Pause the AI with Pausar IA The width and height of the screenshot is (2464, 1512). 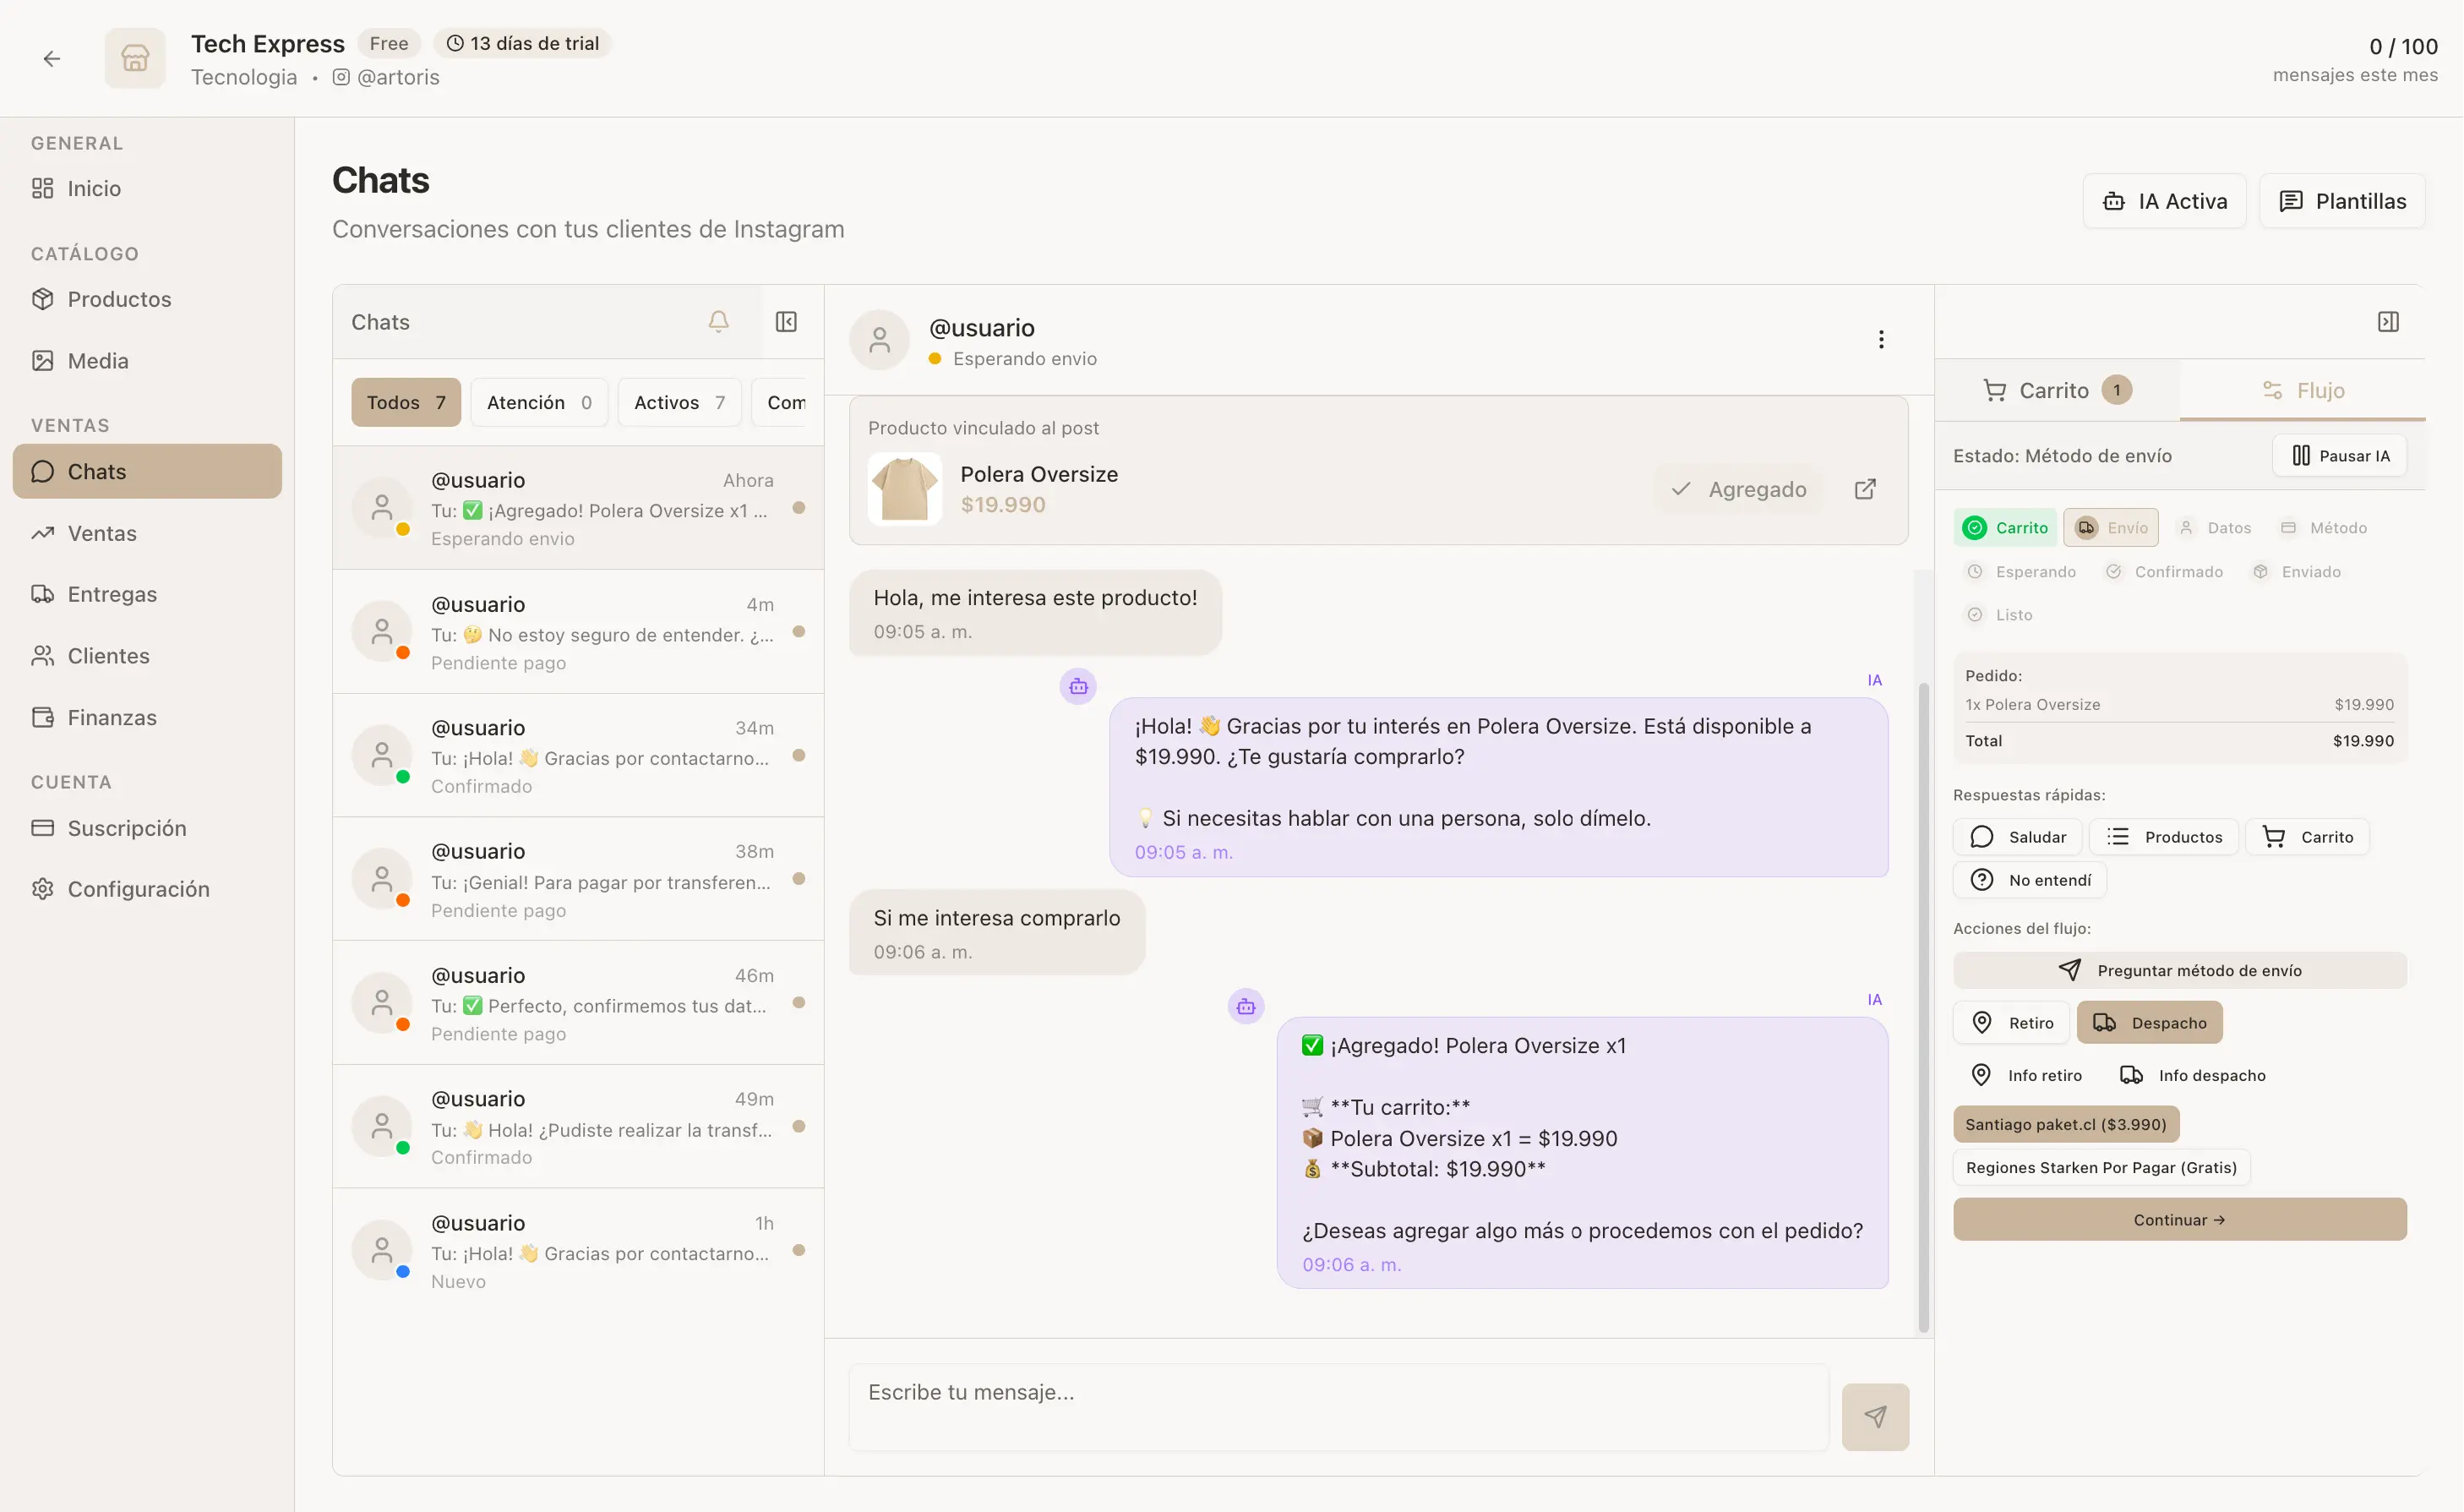(2339, 455)
